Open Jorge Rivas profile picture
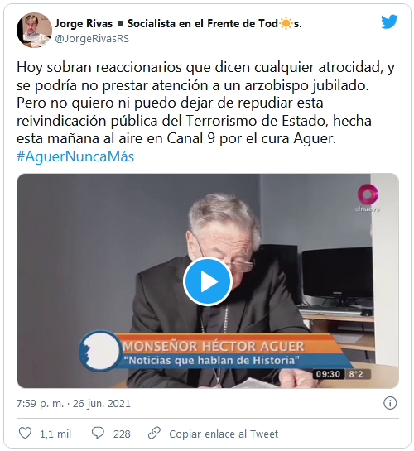Viewport: 414px width, 451px height. pos(34,30)
